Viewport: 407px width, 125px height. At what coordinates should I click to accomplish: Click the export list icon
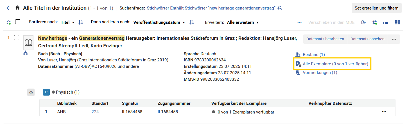coord(363,22)
